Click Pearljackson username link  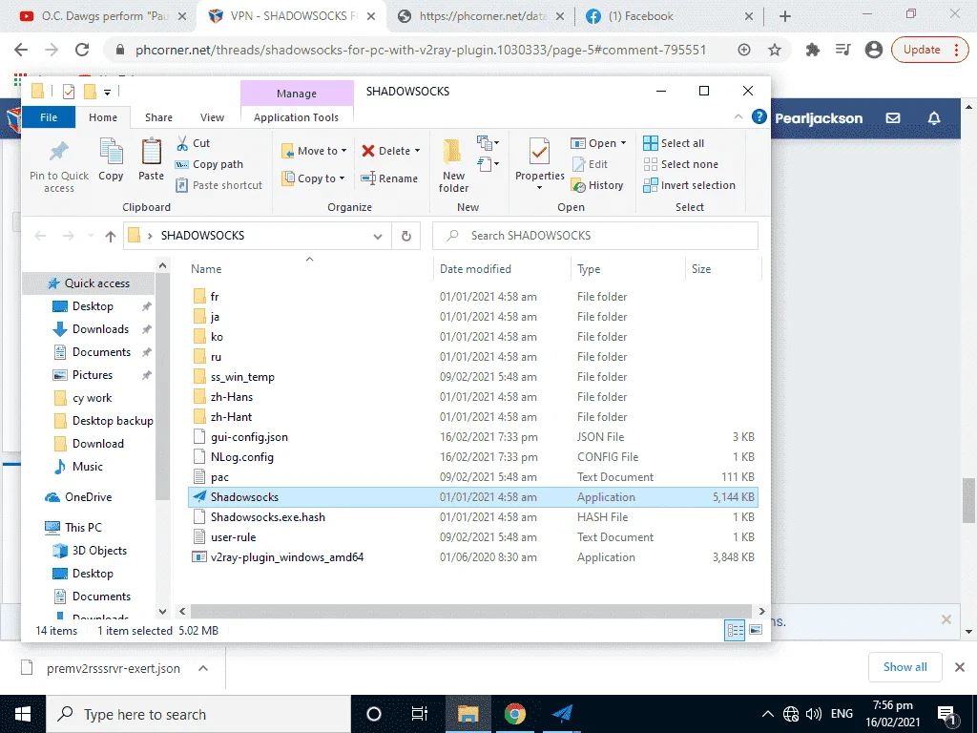coord(819,118)
